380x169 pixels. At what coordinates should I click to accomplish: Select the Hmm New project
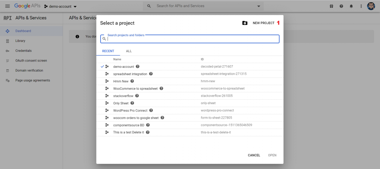tap(190, 81)
